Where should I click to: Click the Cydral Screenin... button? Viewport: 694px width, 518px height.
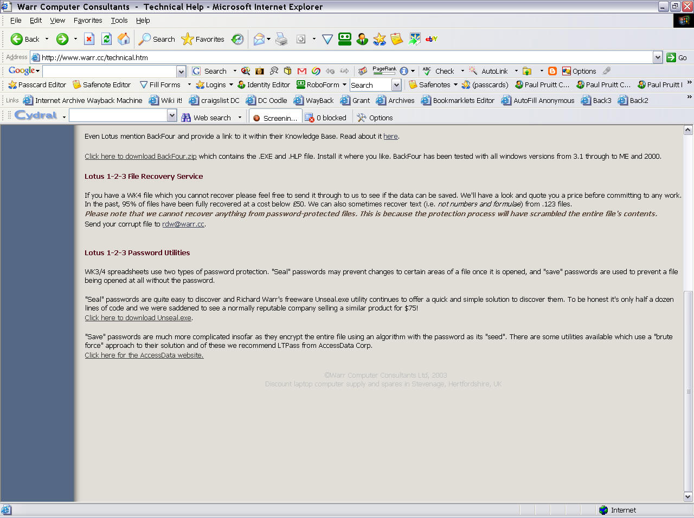(x=275, y=118)
